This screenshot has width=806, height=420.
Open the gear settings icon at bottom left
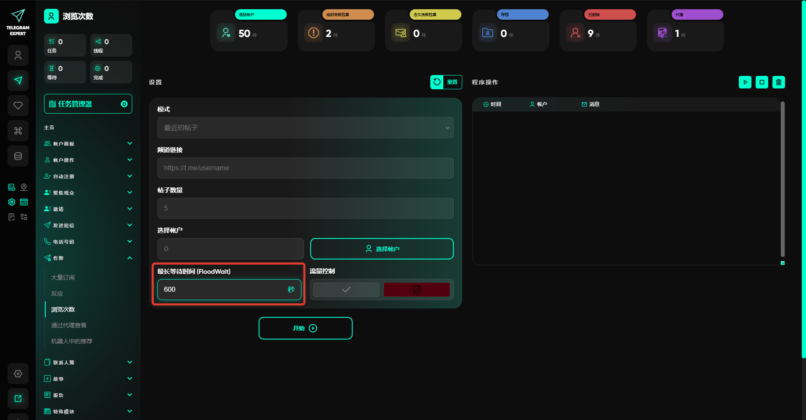pos(18,373)
